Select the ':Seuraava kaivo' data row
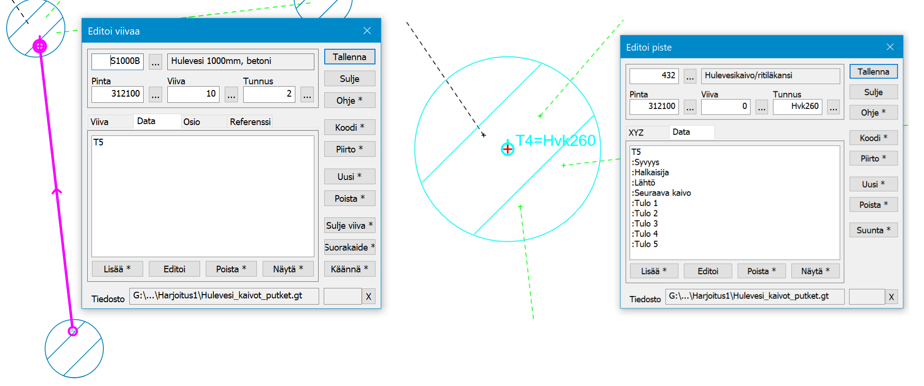This screenshot has height=386, width=924. pos(662,193)
